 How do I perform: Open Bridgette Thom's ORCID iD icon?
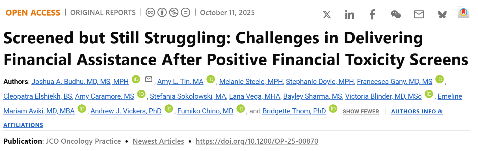[x=333, y=109]
